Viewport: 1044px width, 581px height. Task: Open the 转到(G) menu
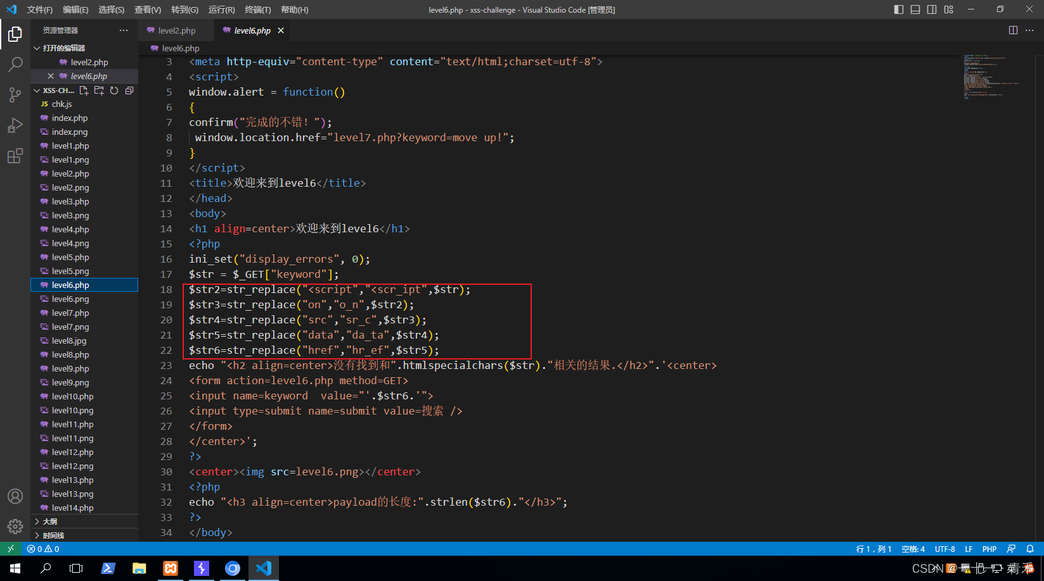point(184,9)
